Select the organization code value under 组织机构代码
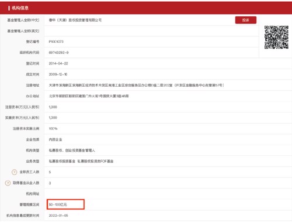This screenshot has width=292, height=222. 58,53
